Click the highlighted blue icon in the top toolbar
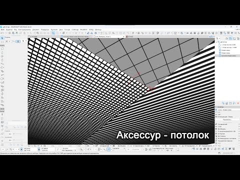The width and height of the screenshot is (240, 180). pyautogui.click(x=53, y=33)
